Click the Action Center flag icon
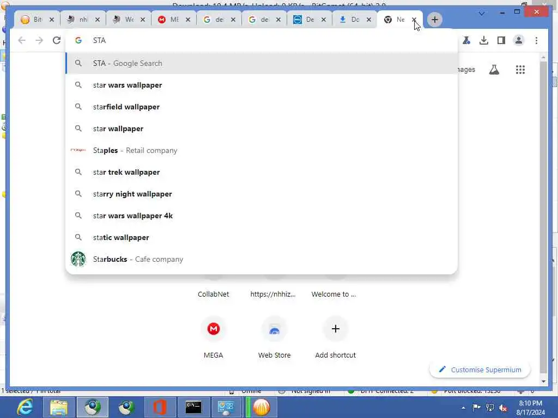558x418 pixels. [x=476, y=407]
